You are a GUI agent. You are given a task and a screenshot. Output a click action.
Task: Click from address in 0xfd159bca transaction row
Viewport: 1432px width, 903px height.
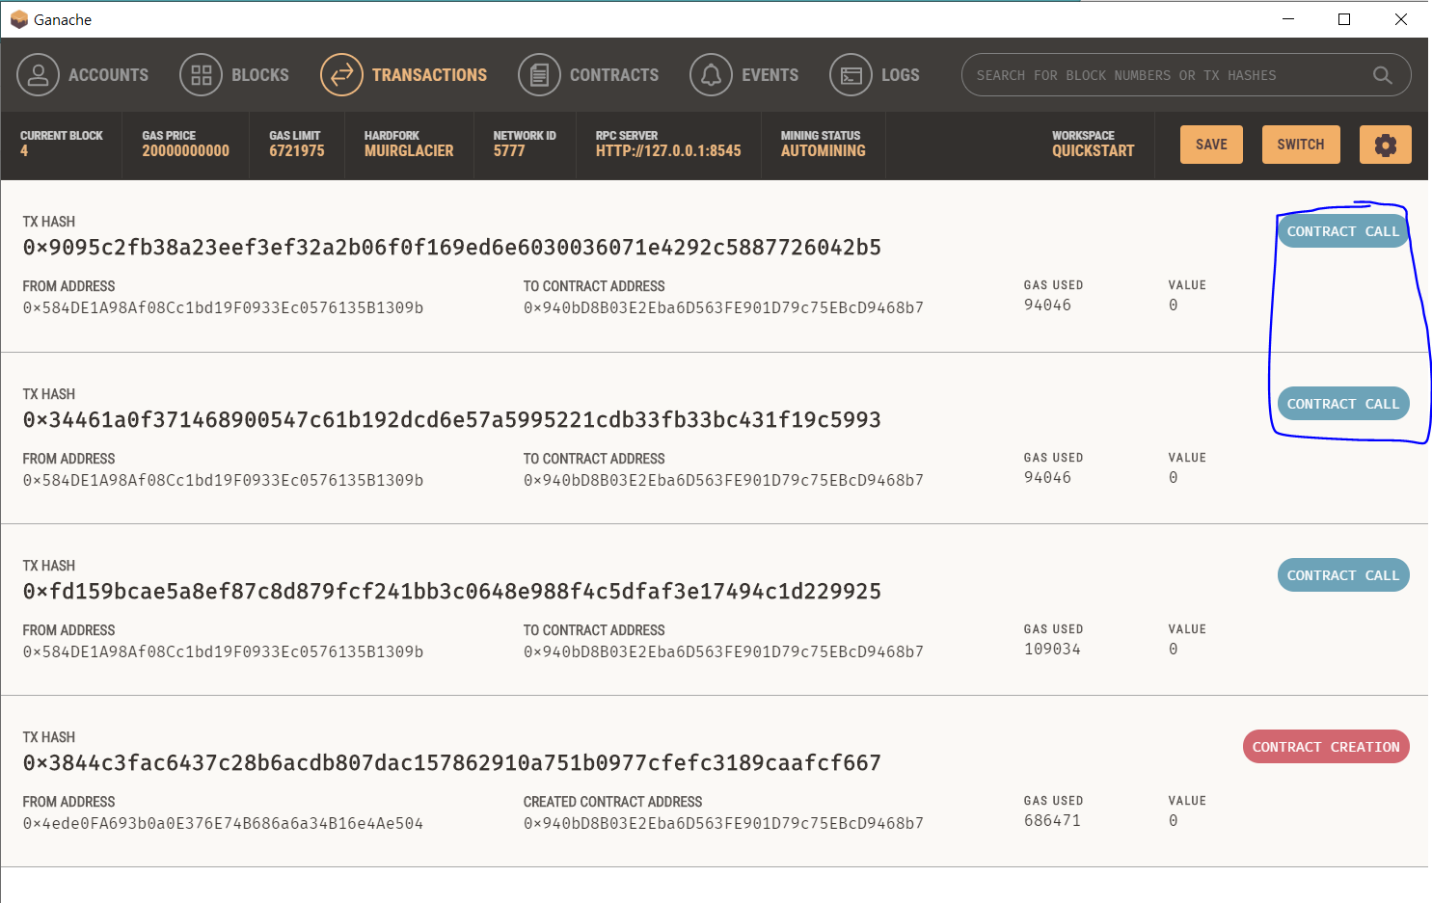[223, 652]
